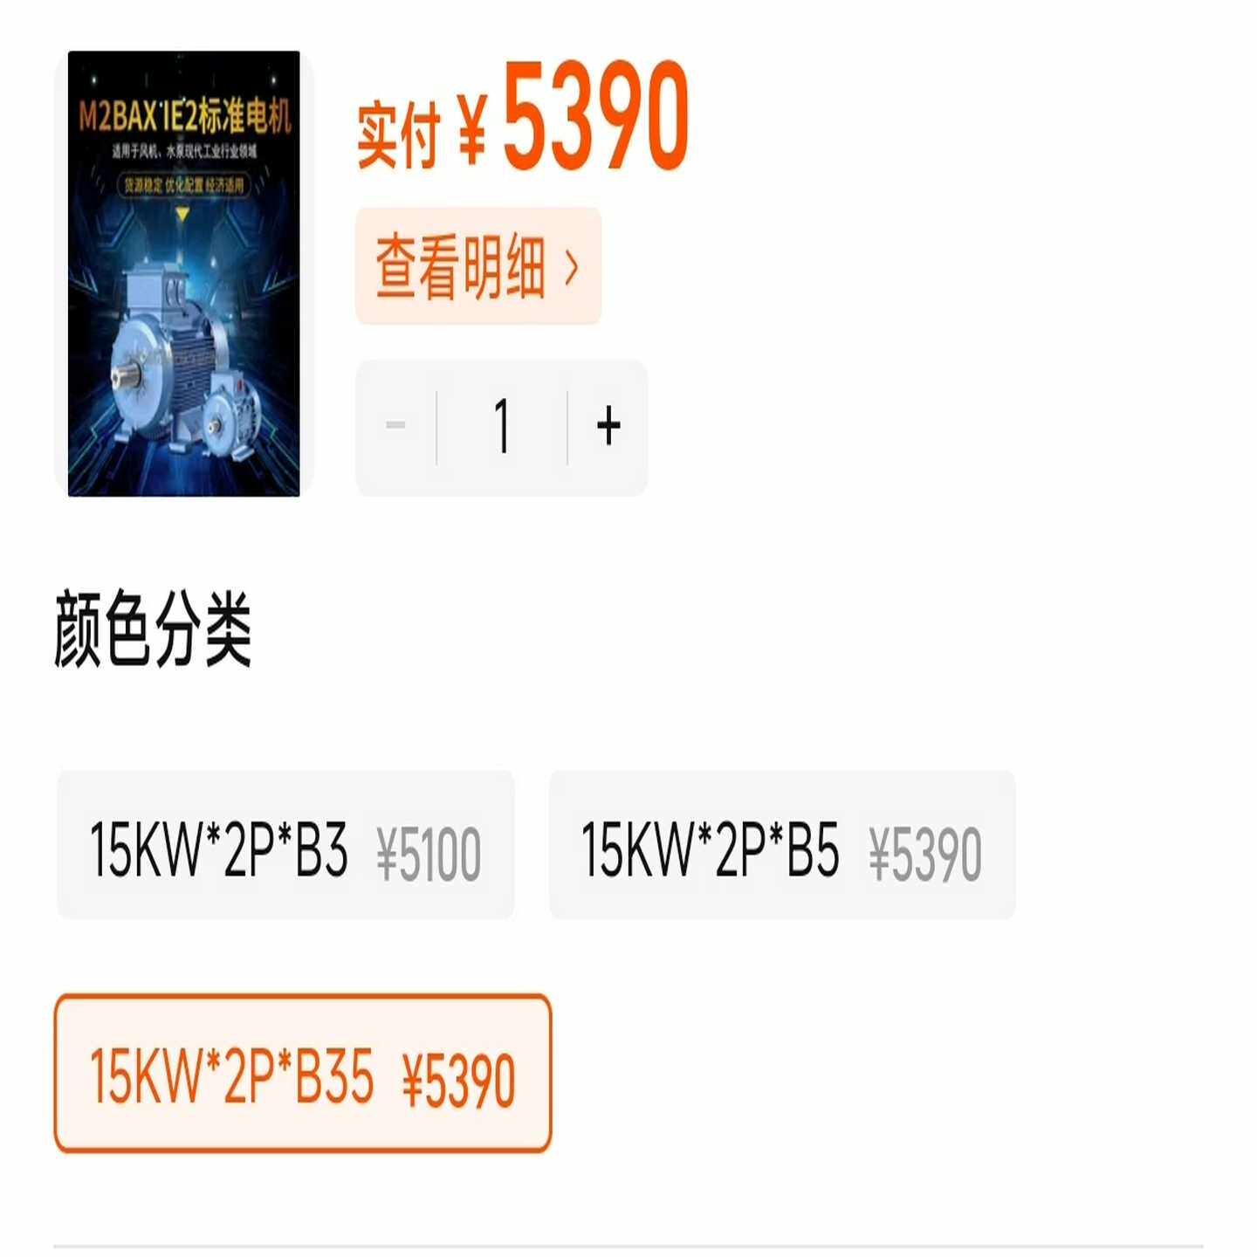Image resolution: width=1257 pixels, height=1257 pixels.
Task: Click the 实付 label before the price
Action: pos(399,134)
